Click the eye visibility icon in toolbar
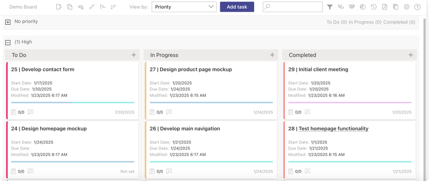The width and height of the screenshot is (429, 181). point(81,8)
